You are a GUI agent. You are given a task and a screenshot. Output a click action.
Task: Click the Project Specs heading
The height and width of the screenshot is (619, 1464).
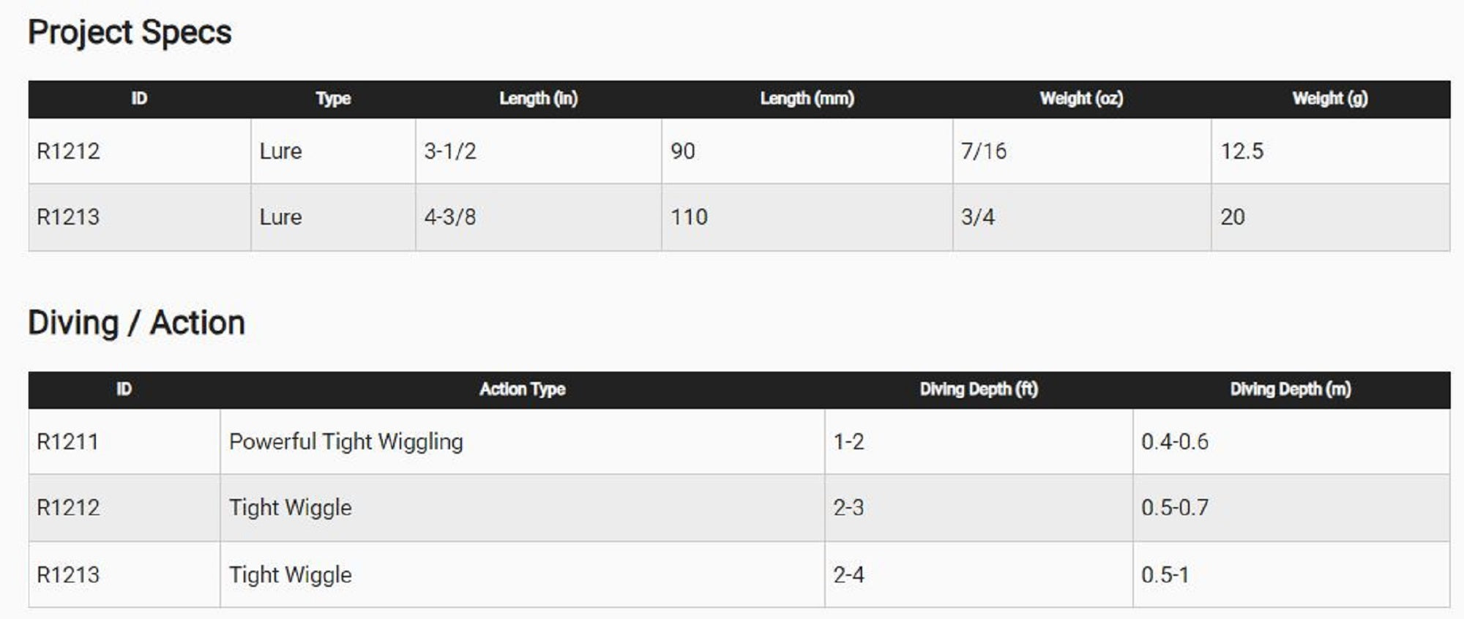130,33
